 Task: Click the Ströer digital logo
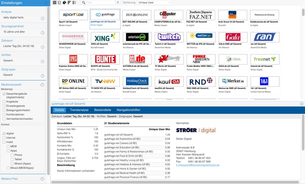click(196, 130)
